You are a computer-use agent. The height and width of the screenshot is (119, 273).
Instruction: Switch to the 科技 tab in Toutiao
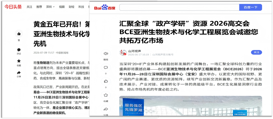point(81,7)
